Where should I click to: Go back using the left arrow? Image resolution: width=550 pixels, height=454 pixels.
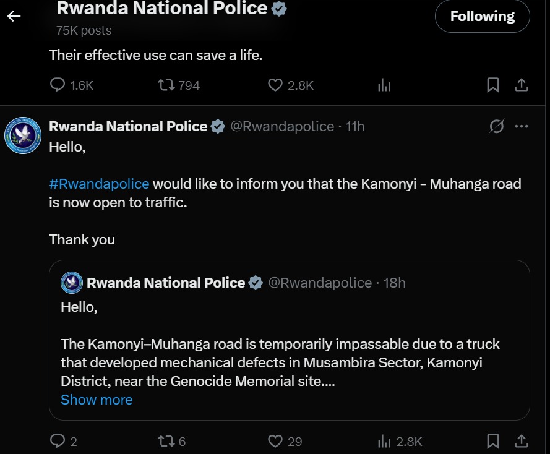[14, 16]
